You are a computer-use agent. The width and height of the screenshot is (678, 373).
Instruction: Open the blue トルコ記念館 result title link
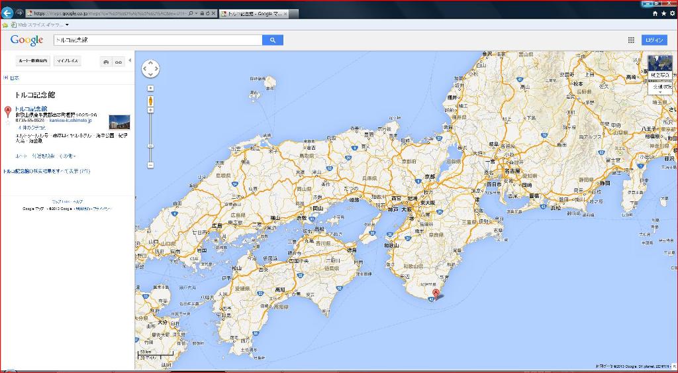click(x=31, y=109)
